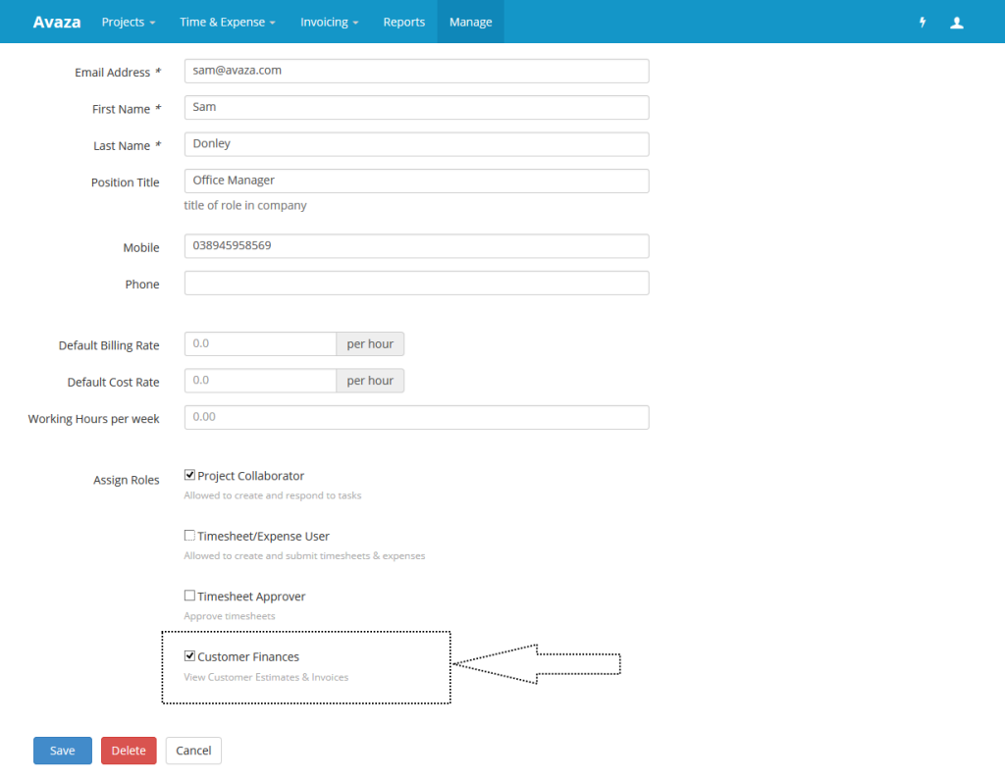1005x780 pixels.
Task: Open the user profile icon
Action: coord(957,22)
